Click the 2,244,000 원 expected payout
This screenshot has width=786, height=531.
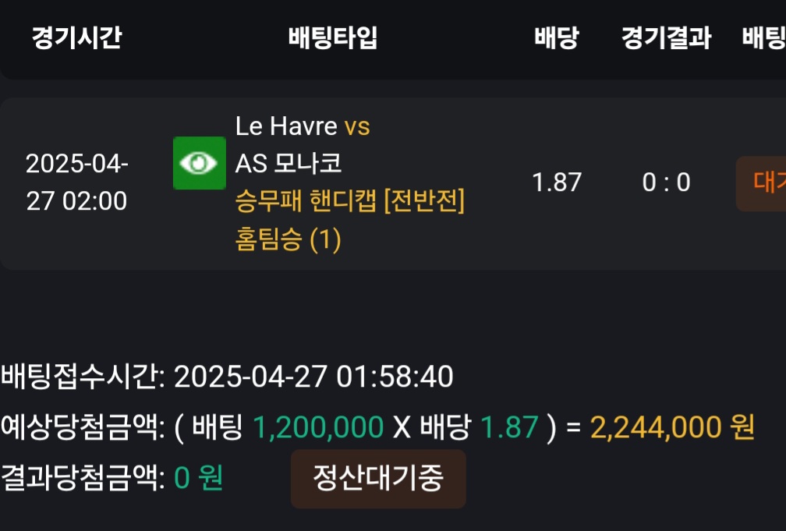672,427
